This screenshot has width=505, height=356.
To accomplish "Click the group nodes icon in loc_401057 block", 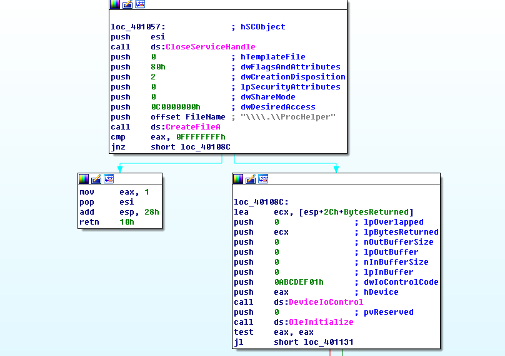I will point(140,4).
